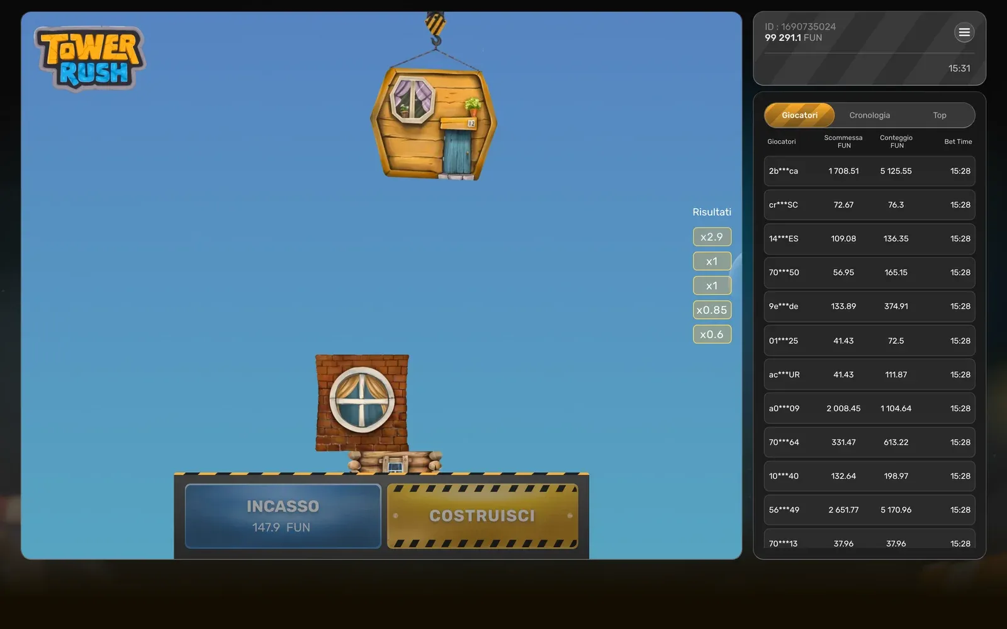Viewport: 1007px width, 629px height.
Task: Click the Risultati label
Action: tap(712, 212)
